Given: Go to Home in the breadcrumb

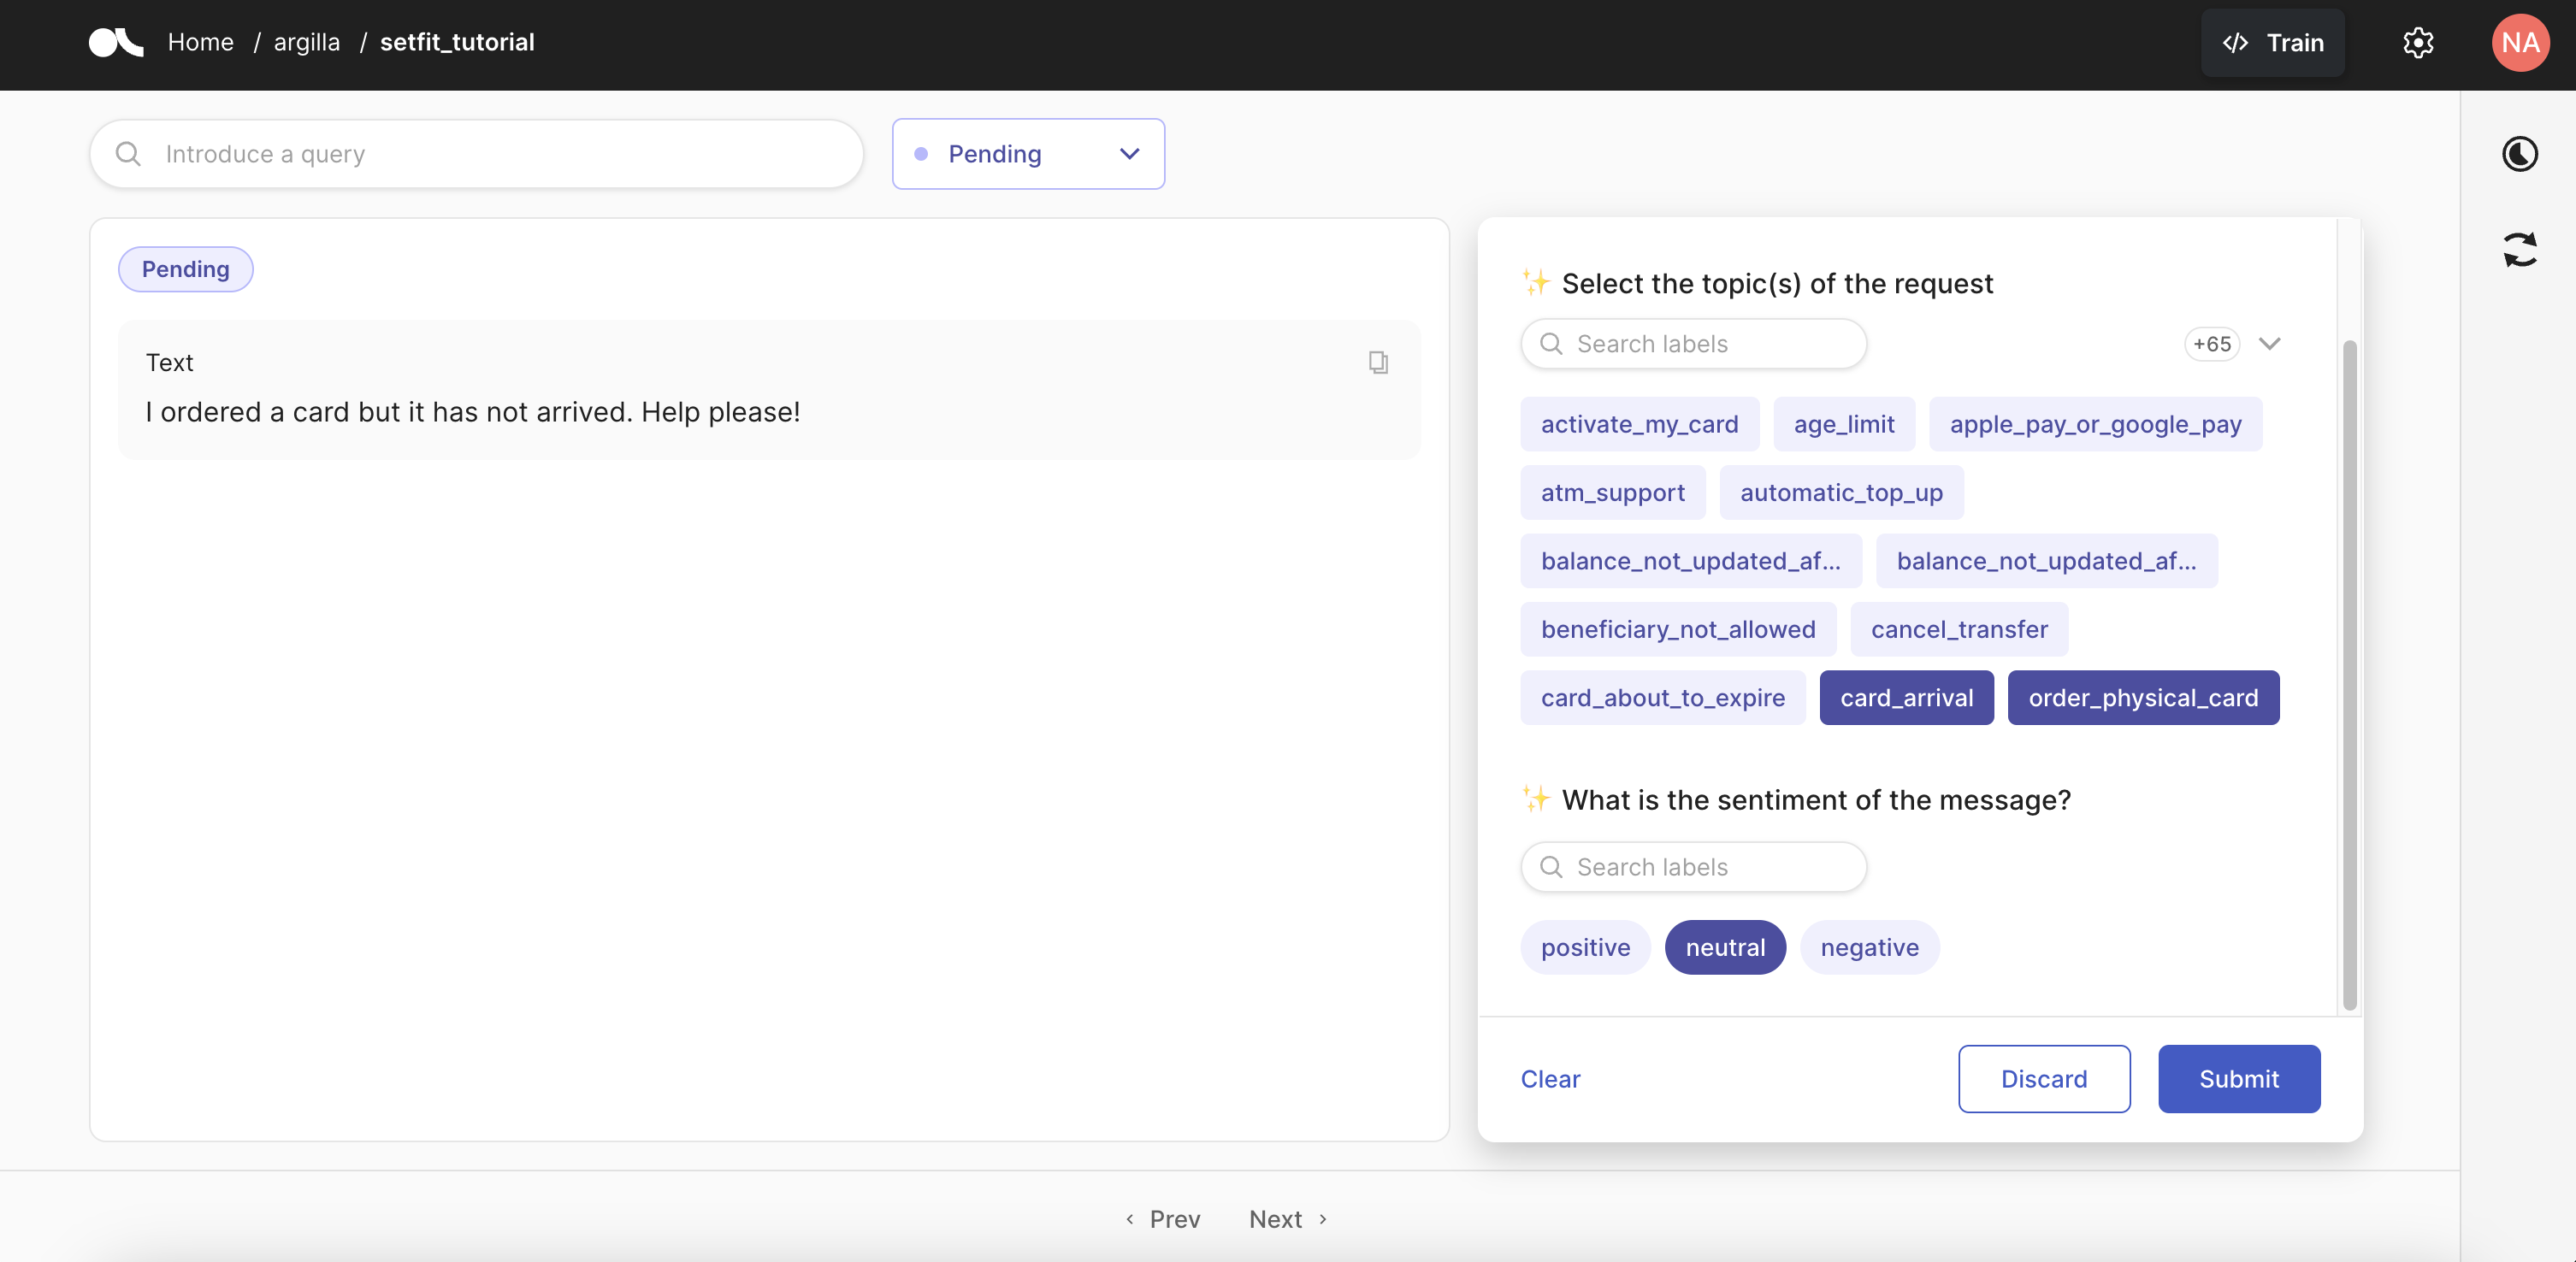Looking at the screenshot, I should point(200,43).
